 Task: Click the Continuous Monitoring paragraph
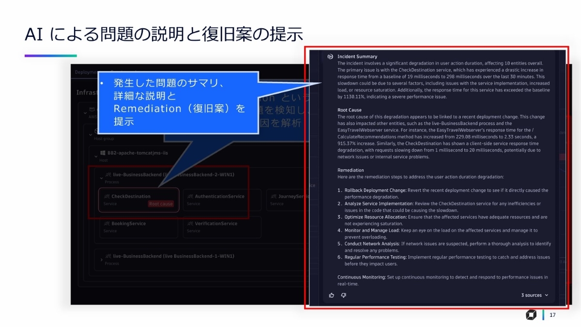point(443,280)
